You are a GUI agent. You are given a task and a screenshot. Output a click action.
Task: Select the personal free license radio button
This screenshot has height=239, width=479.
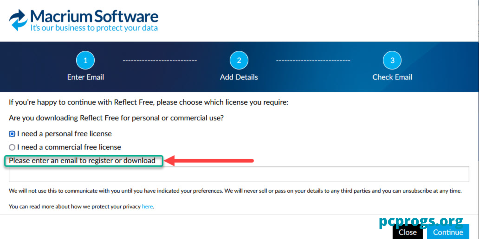(12, 134)
